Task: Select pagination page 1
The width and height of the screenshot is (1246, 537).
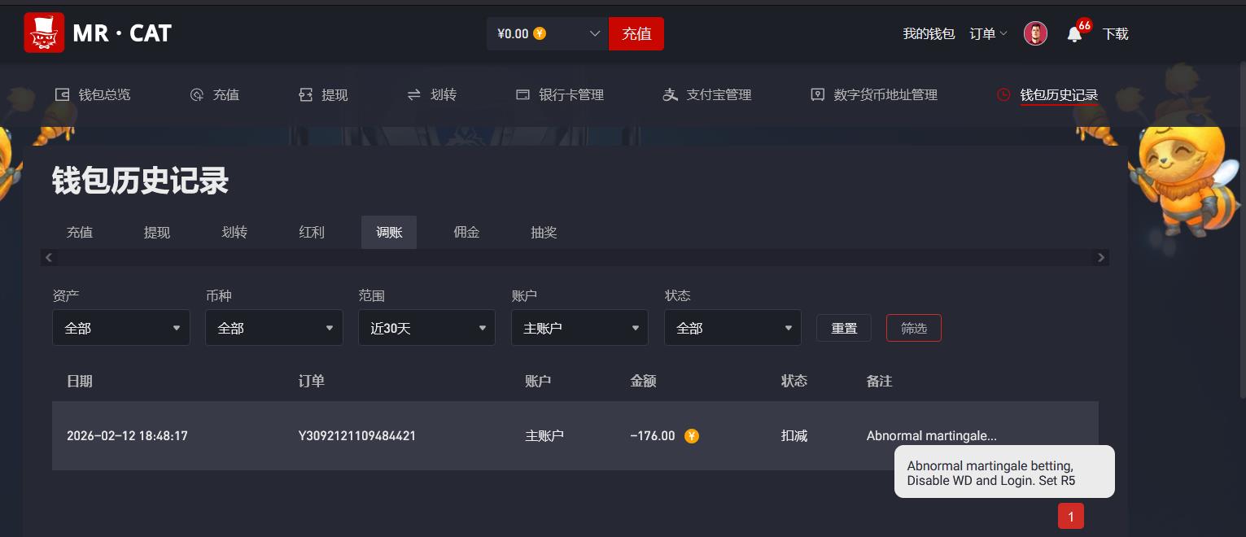Action: (x=1071, y=516)
